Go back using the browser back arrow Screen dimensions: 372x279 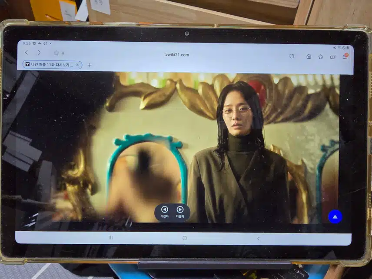click(27, 52)
